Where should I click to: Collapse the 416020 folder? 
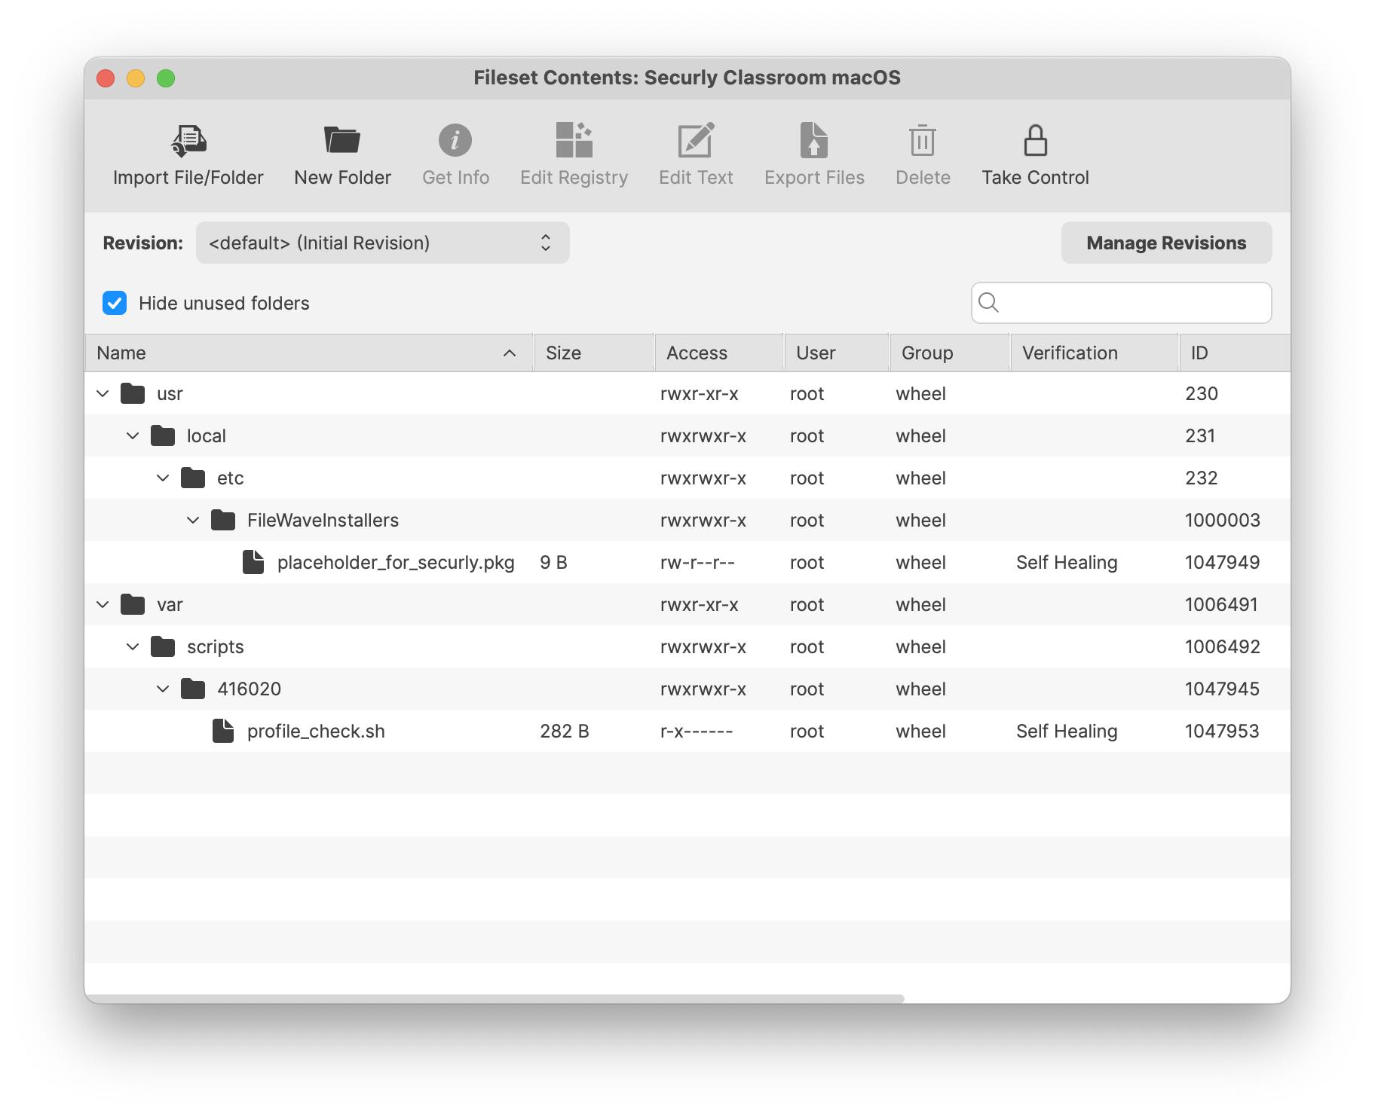click(x=163, y=689)
